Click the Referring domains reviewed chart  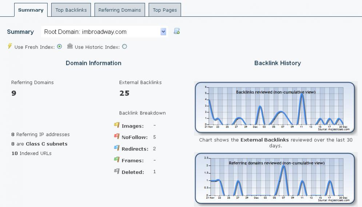tap(275, 179)
